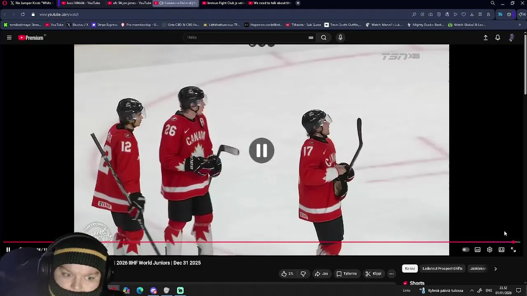Open the Windows notification center icon

[x=519, y=291]
